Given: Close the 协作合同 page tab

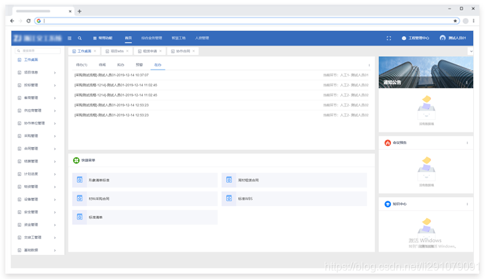Looking at the screenshot, I should tap(193, 51).
